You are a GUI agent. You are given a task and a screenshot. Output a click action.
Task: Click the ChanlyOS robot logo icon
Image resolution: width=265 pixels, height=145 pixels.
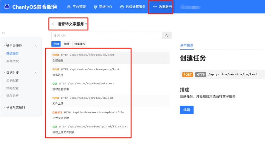coord(7,7)
